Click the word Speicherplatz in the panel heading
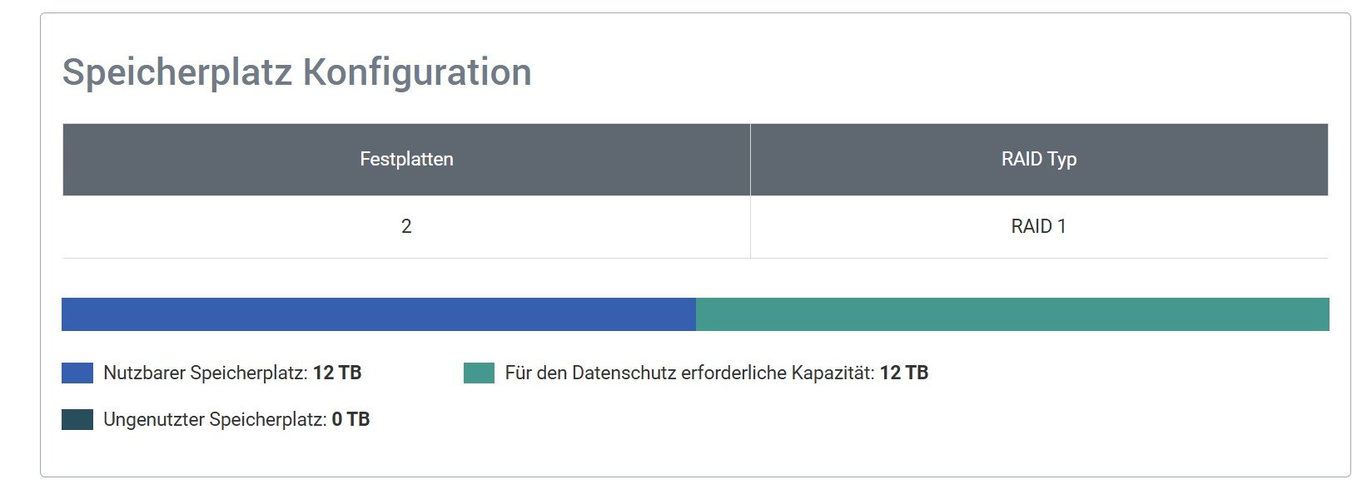The height and width of the screenshot is (504, 1367). (176, 72)
